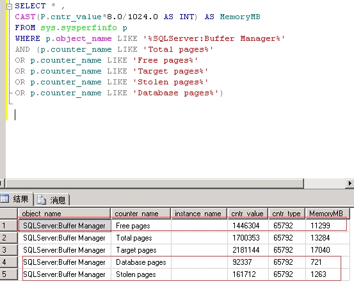Click the 'Stolen pages' counter name cell

[x=141, y=274]
